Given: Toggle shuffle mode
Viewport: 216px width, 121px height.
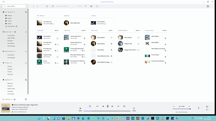Looking at the screenshot, I should tap(118, 106).
